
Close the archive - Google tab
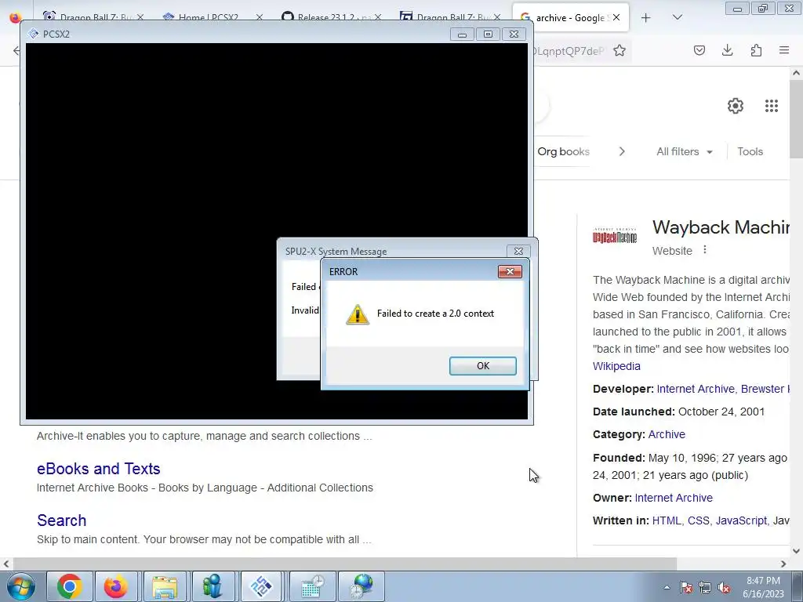616,17
